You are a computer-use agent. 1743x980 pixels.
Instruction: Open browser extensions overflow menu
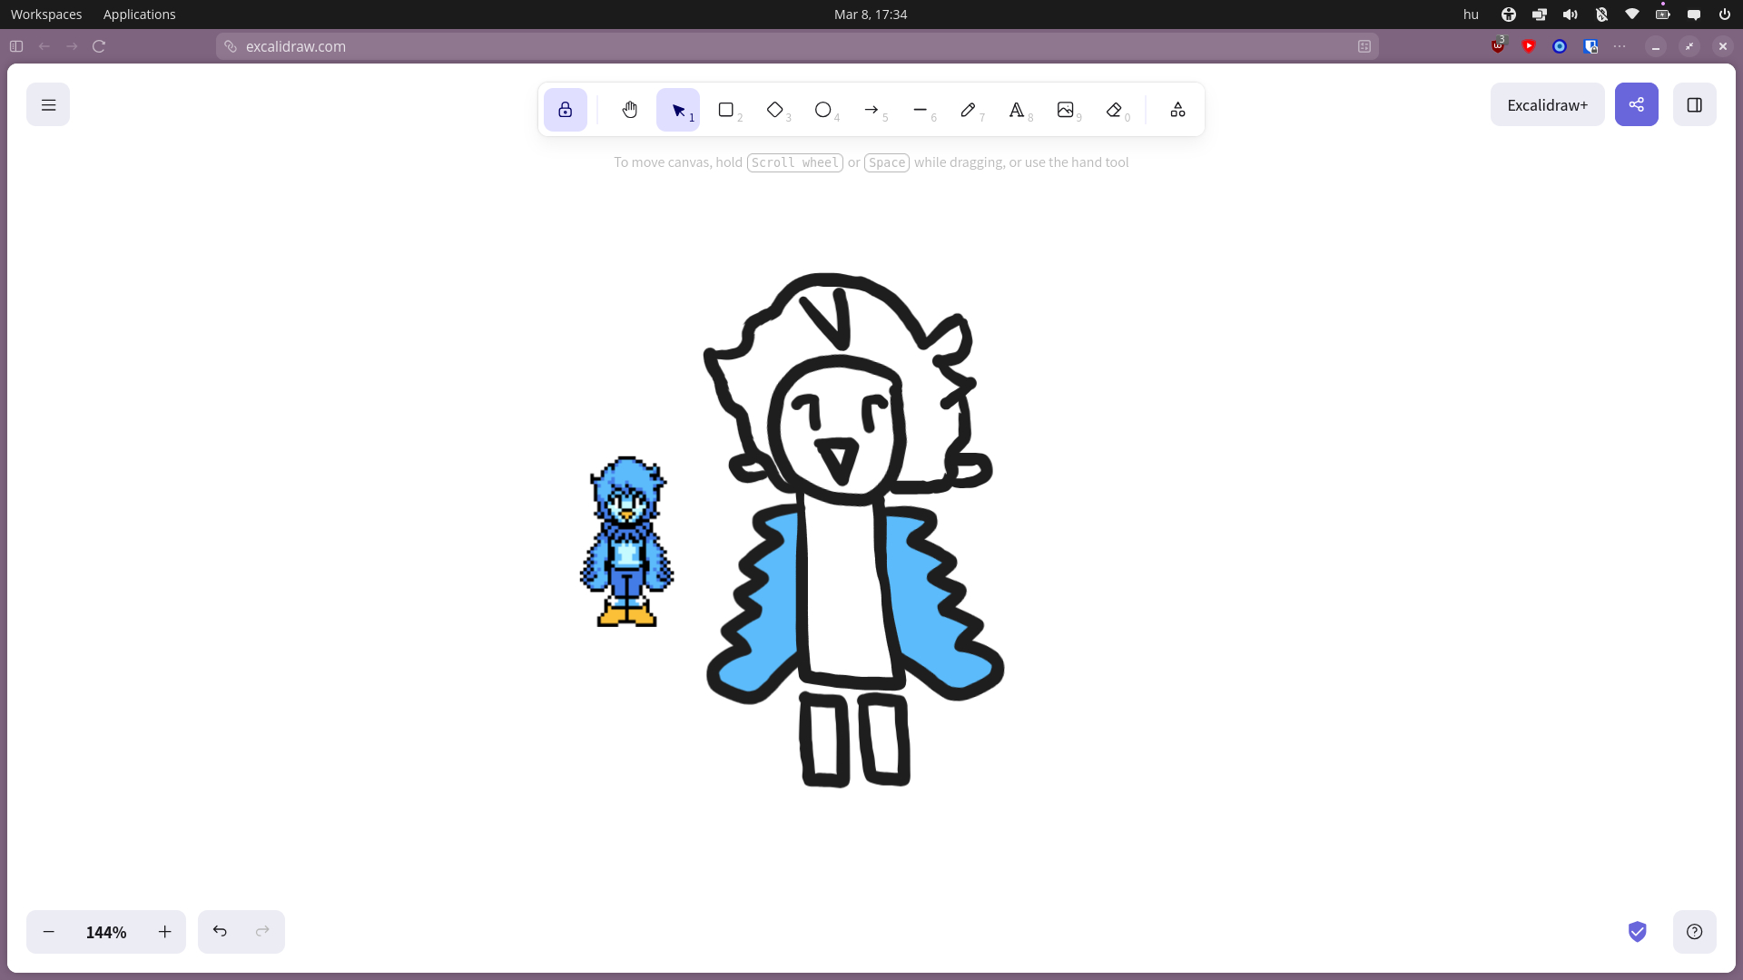click(x=1620, y=46)
